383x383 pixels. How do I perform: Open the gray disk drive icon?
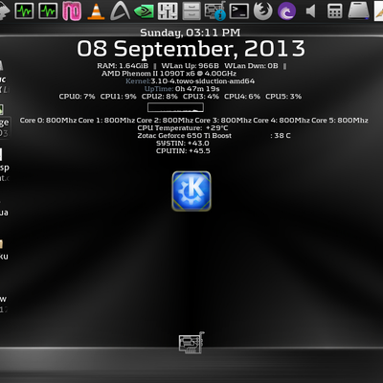pos(359,11)
